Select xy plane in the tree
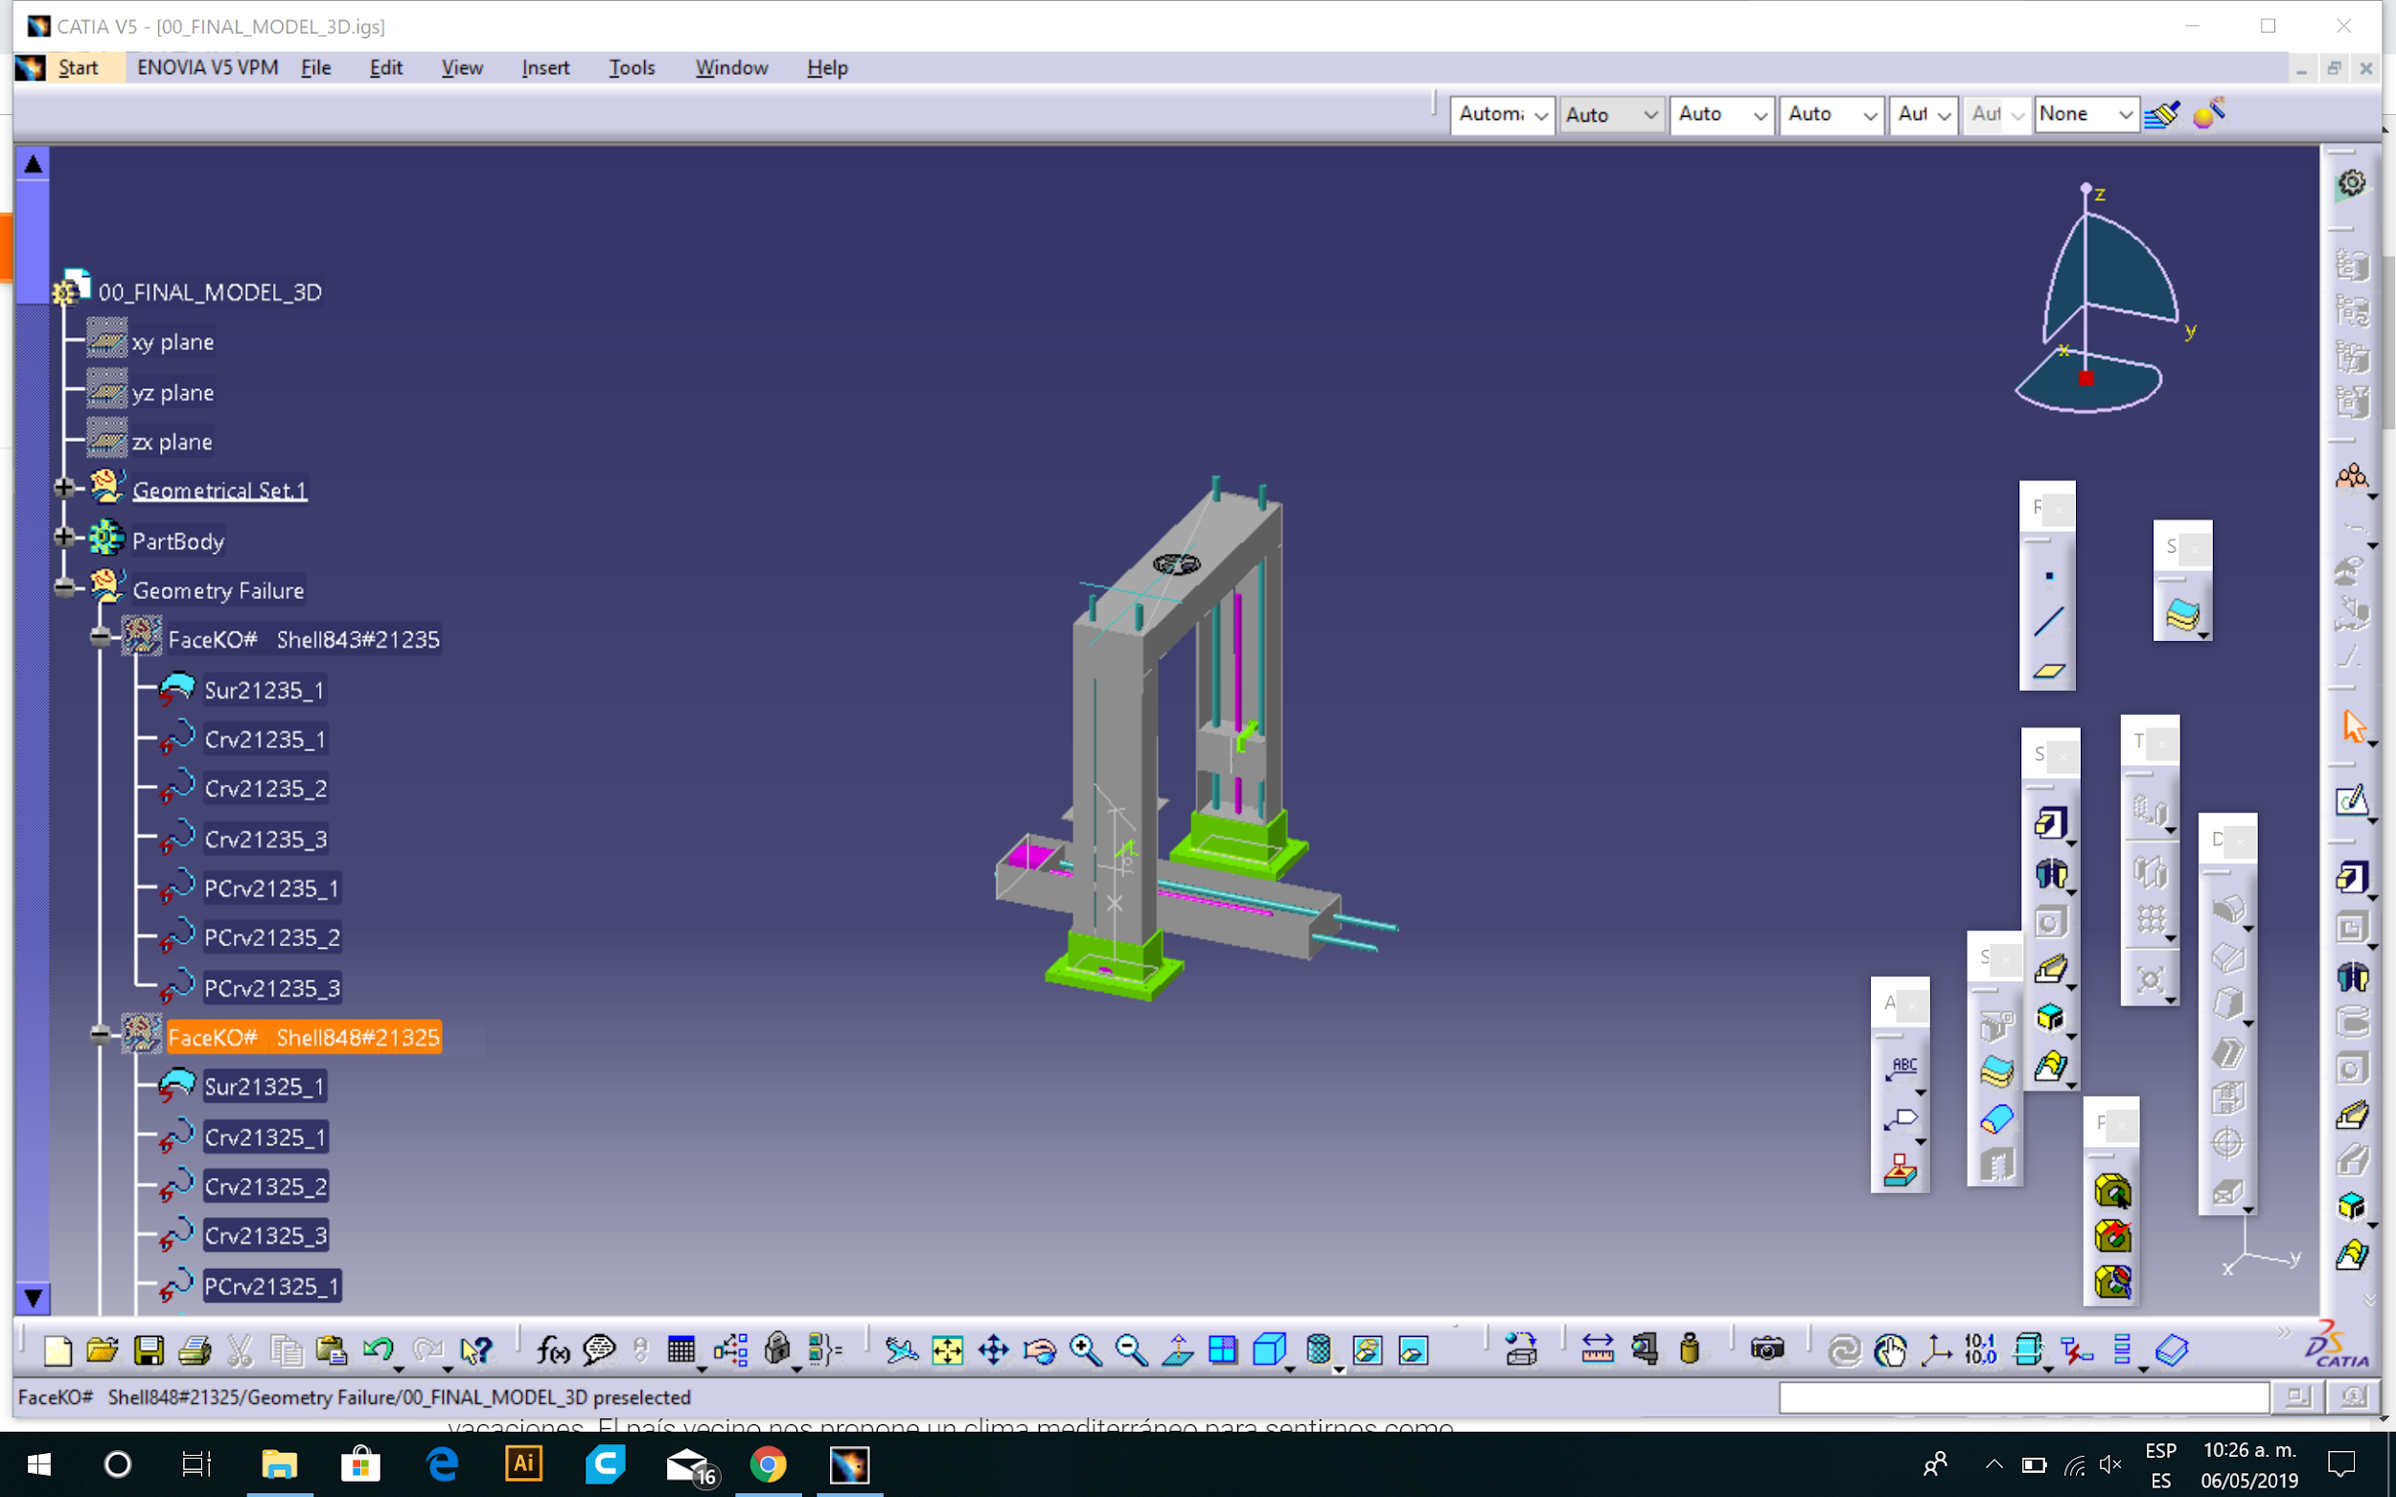The image size is (2396, 1497). 173,341
